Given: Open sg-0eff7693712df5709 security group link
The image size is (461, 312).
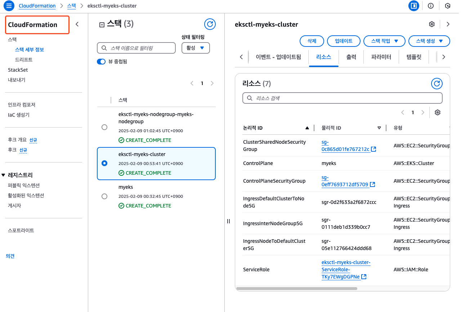Looking at the screenshot, I should [345, 181].
